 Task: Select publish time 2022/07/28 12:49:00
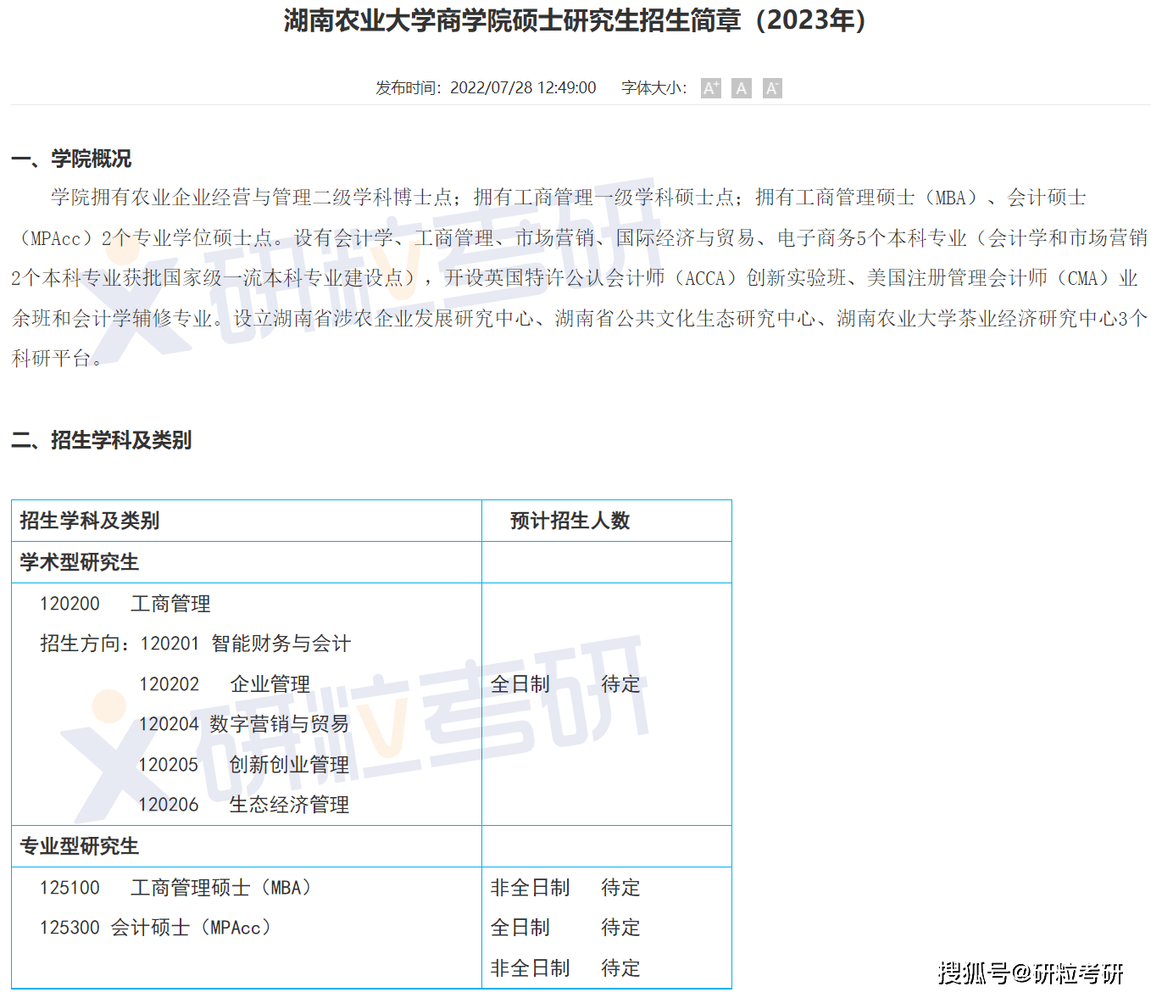(x=523, y=88)
